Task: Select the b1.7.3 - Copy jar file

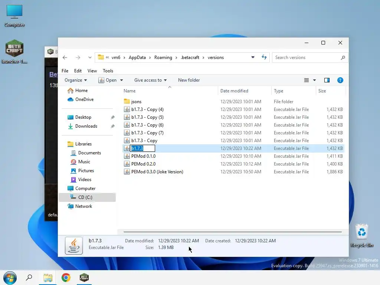Action: coord(144,141)
